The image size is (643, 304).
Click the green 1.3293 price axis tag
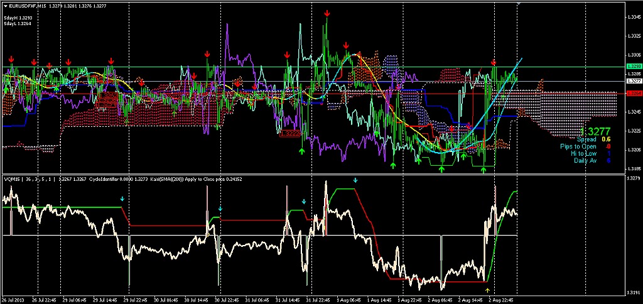pos(634,66)
